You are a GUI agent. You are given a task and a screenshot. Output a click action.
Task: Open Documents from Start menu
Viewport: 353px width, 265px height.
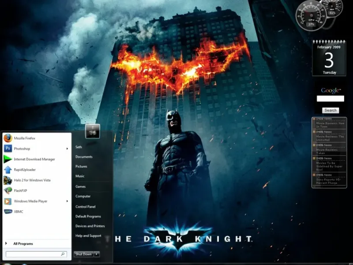pos(84,157)
